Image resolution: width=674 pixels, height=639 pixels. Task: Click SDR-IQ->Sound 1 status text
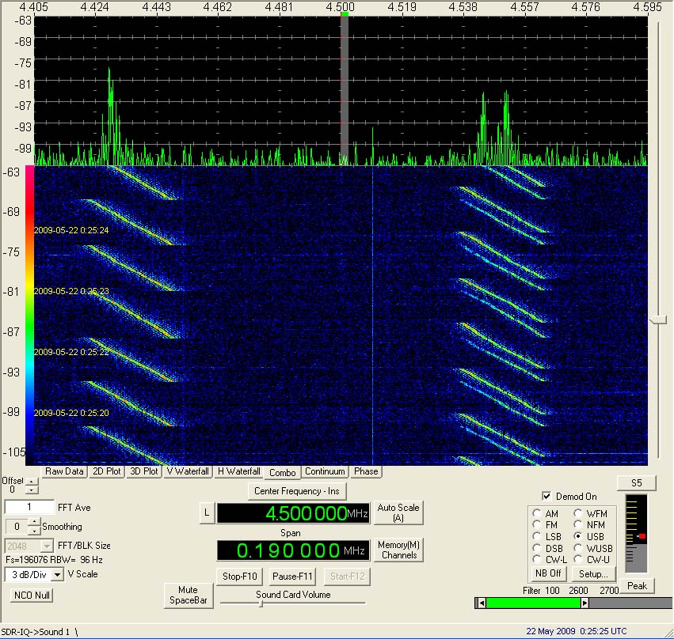coord(36,632)
